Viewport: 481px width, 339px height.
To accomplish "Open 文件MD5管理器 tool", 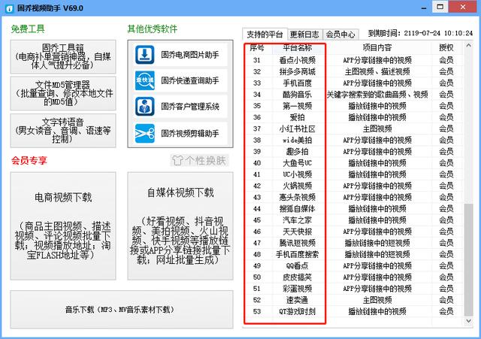I will (x=63, y=93).
